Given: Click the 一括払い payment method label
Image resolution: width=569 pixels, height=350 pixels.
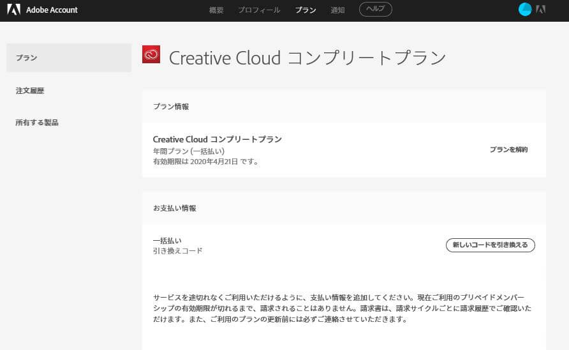Looking at the screenshot, I should click(167, 241).
